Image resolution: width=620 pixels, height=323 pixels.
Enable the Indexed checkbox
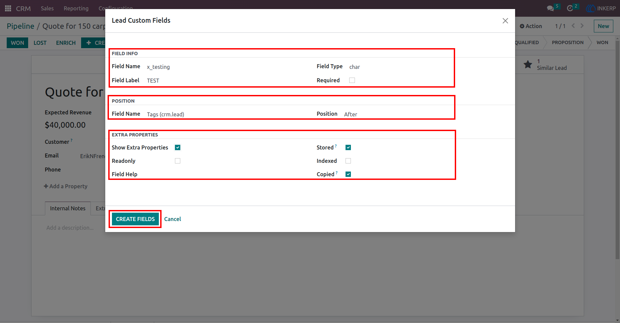pos(348,161)
